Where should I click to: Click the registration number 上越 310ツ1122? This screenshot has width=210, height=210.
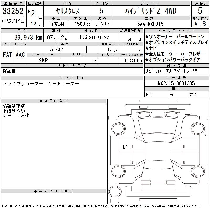point(94,38)
